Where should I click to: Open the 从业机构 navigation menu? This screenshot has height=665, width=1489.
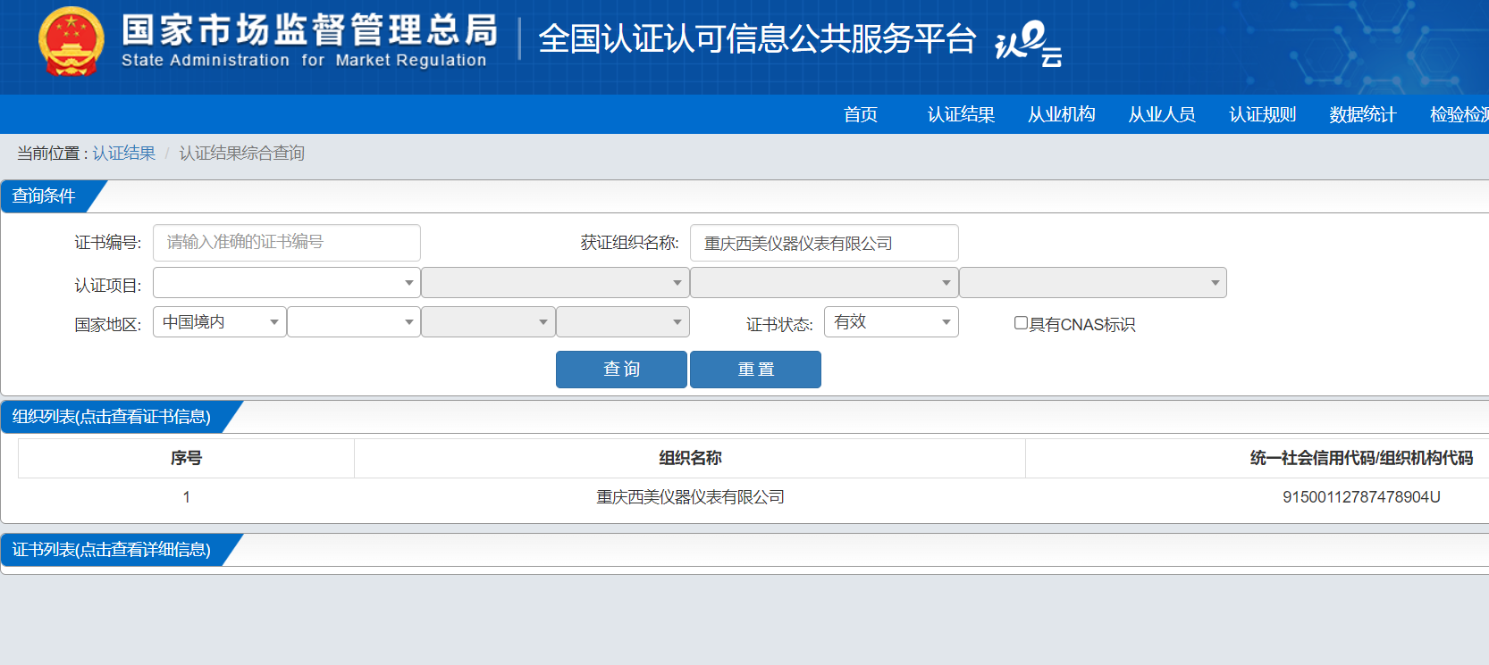pos(1062,114)
